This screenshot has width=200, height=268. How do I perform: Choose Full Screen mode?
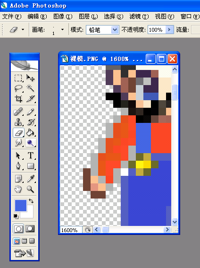[x=32, y=241]
